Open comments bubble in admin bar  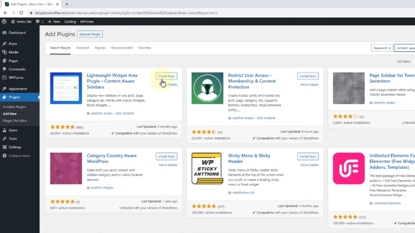coord(37,22)
